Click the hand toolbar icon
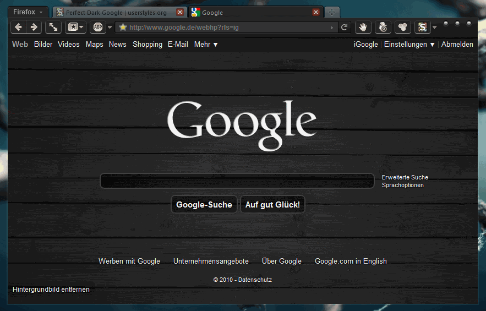 pos(363,28)
